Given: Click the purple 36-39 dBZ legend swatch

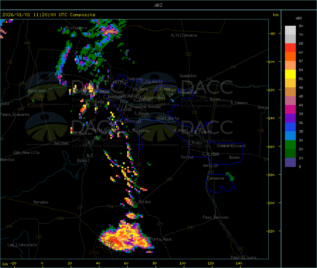Looking at the screenshot, I should 290,118.
